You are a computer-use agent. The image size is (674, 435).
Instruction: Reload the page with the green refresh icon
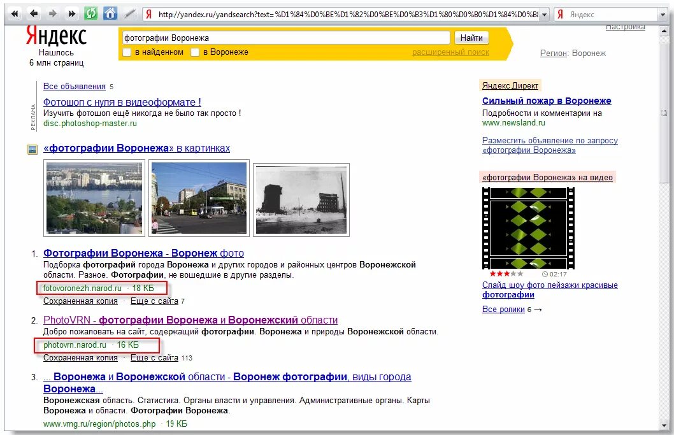pos(90,14)
